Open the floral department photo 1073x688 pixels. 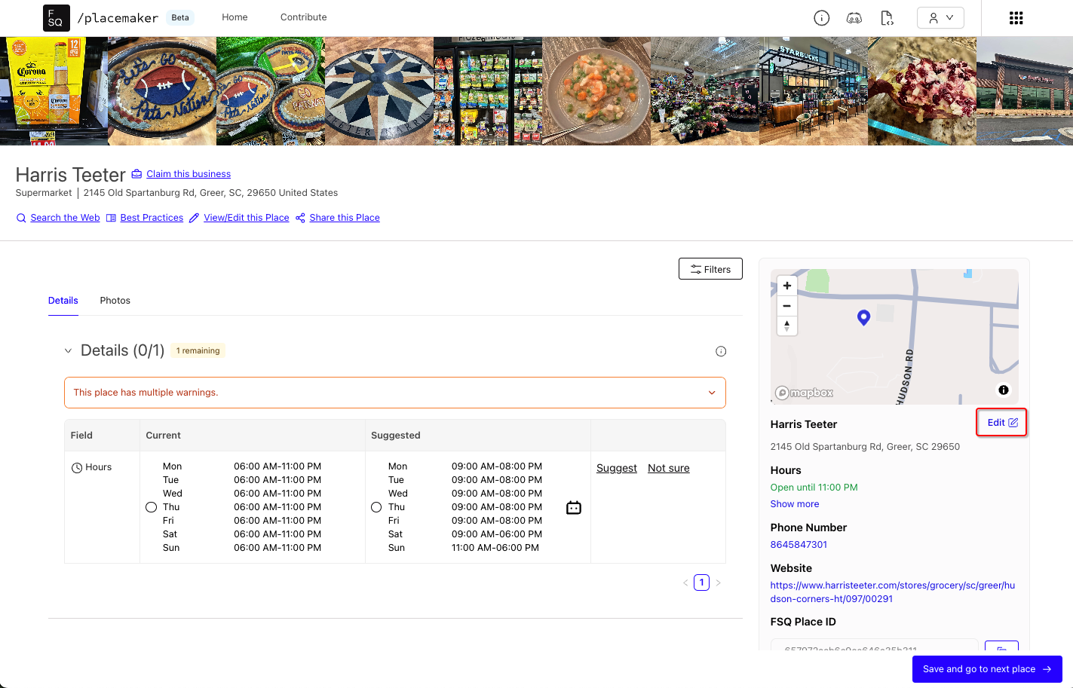705,91
